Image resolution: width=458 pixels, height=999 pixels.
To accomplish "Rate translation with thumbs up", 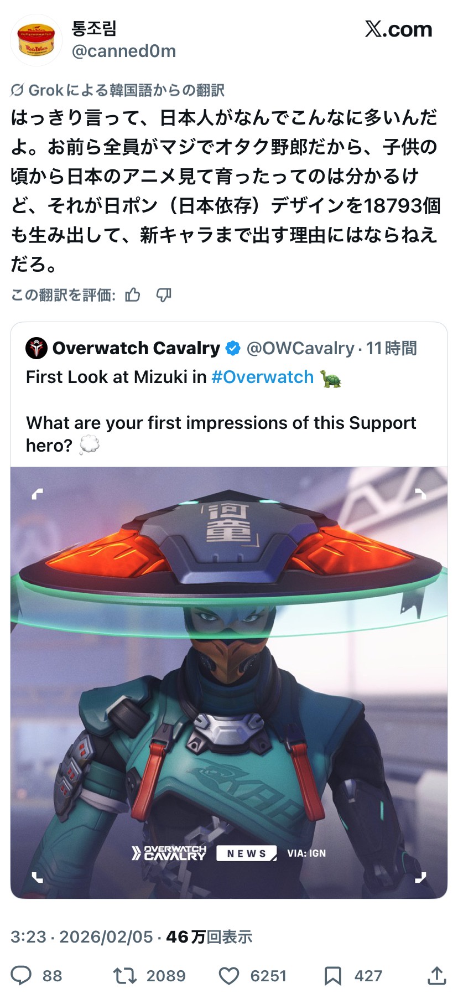I will [133, 295].
